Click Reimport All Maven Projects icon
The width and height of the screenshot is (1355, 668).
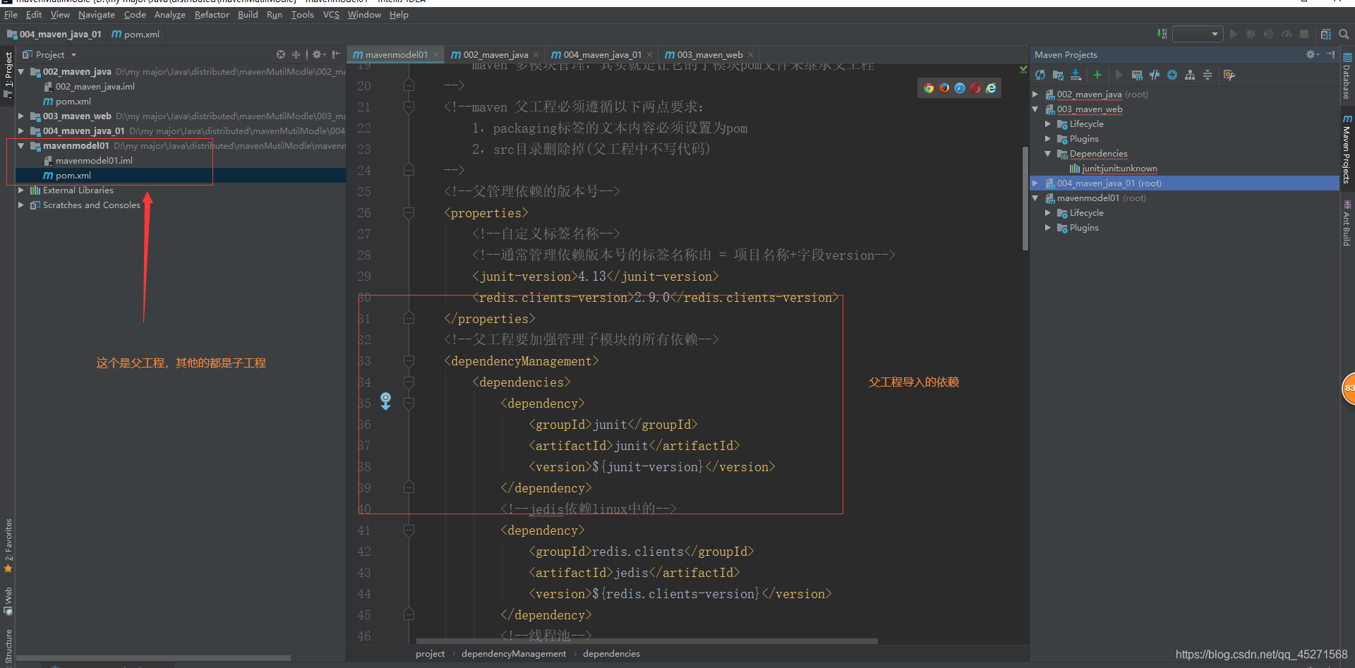point(1040,75)
